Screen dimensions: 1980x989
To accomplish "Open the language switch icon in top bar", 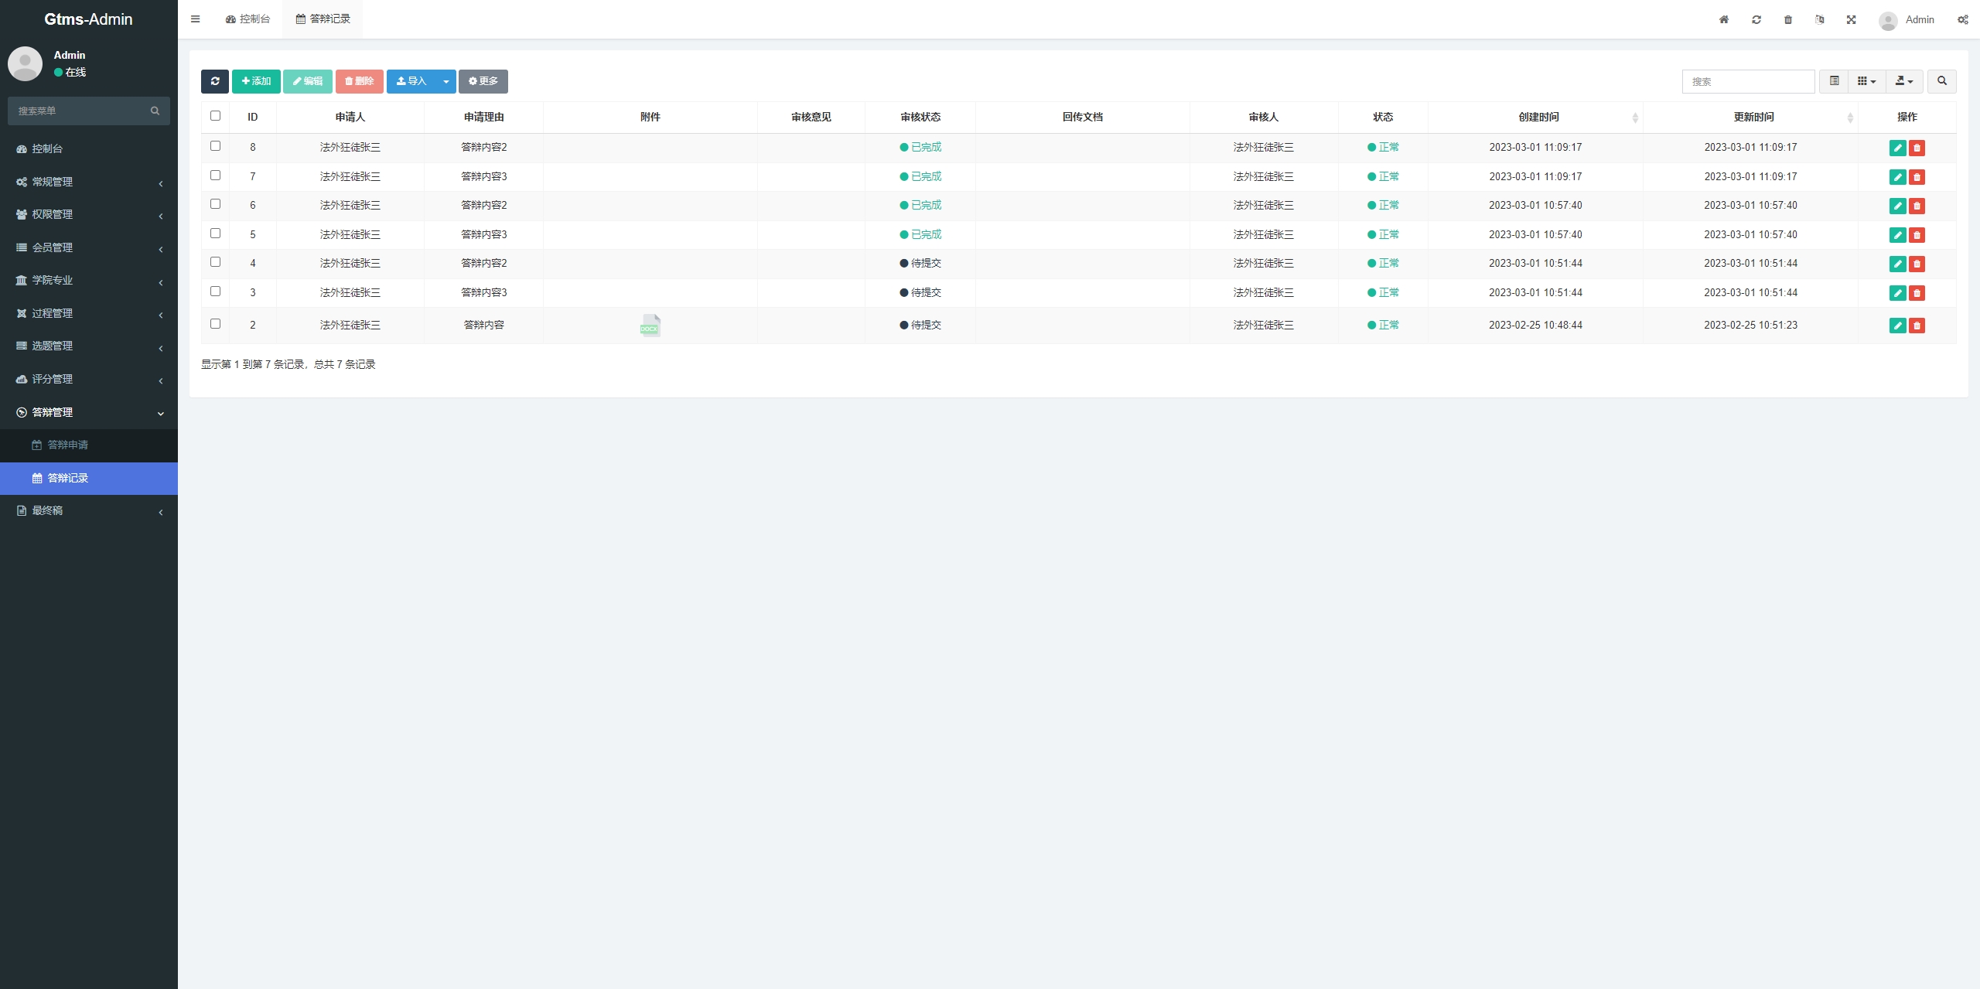I will [1820, 19].
